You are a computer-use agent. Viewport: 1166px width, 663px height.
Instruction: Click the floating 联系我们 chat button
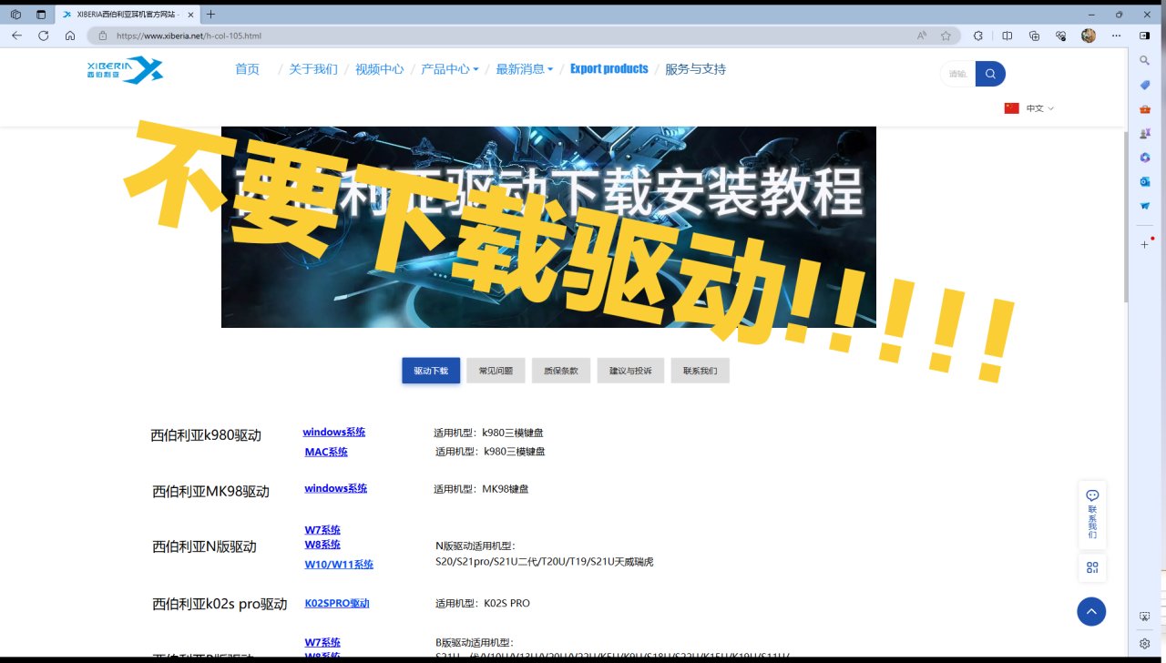coord(1092,515)
